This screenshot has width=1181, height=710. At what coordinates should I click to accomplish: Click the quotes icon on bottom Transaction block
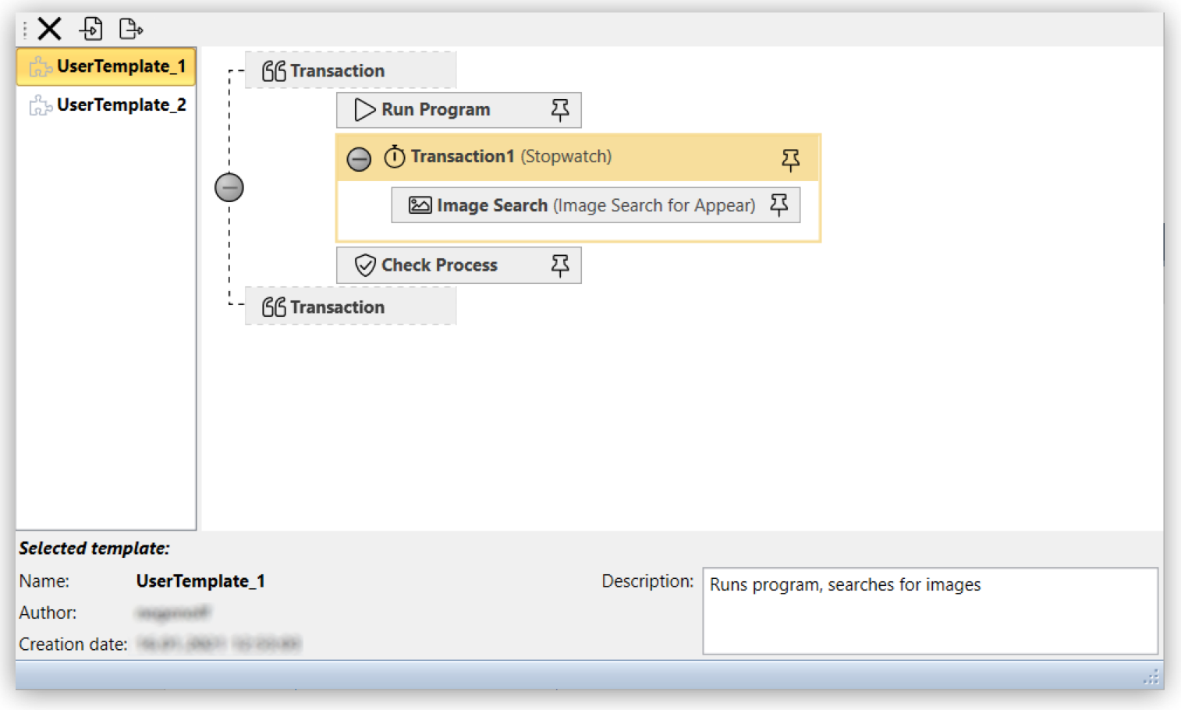click(x=273, y=307)
